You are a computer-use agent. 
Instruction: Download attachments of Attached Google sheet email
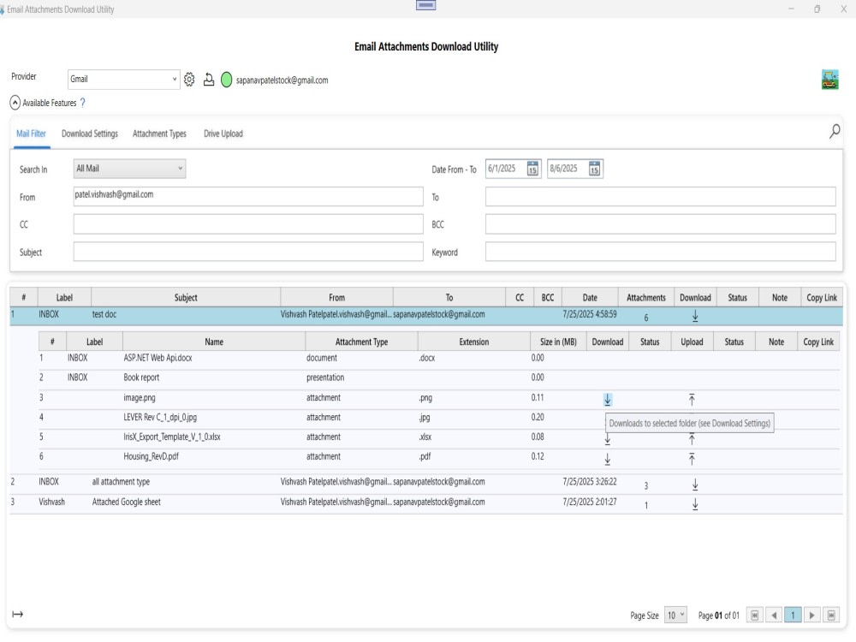coord(695,504)
